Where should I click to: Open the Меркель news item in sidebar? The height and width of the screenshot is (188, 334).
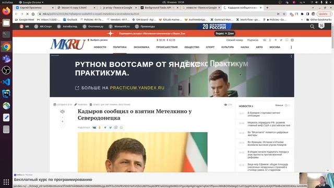[x=269, y=124]
